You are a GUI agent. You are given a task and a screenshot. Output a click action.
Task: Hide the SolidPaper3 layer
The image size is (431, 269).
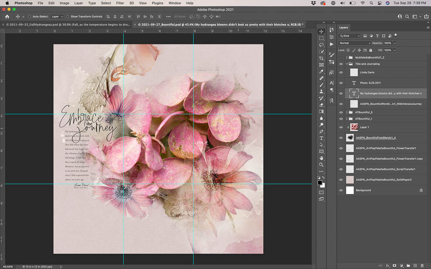pos(341,180)
